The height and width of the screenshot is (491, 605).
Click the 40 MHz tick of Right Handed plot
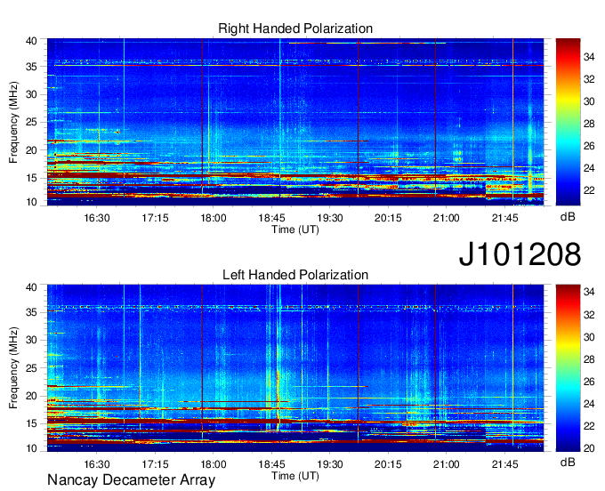(x=32, y=41)
